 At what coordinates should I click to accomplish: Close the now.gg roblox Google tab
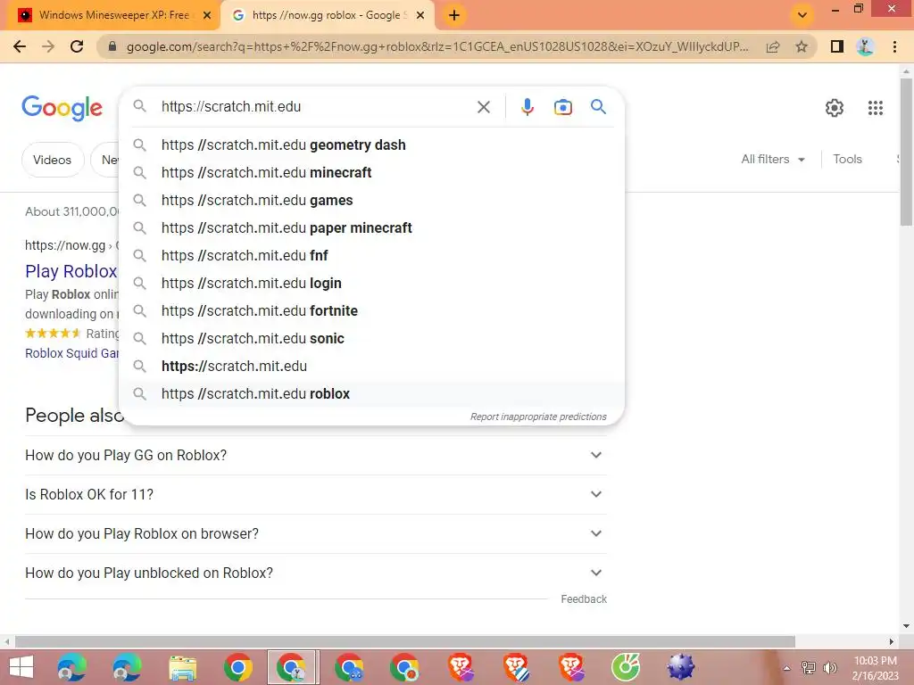point(420,16)
